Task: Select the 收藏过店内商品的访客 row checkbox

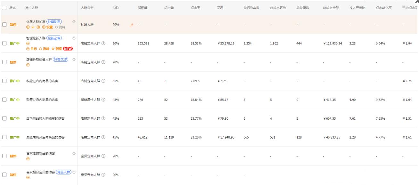Action: coord(4,81)
